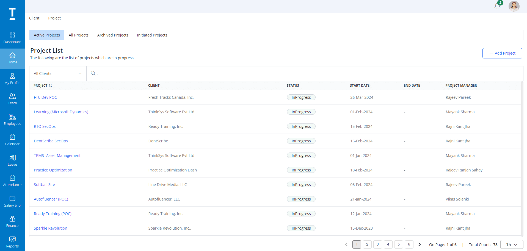Open Attendance sidebar icon

12,181
